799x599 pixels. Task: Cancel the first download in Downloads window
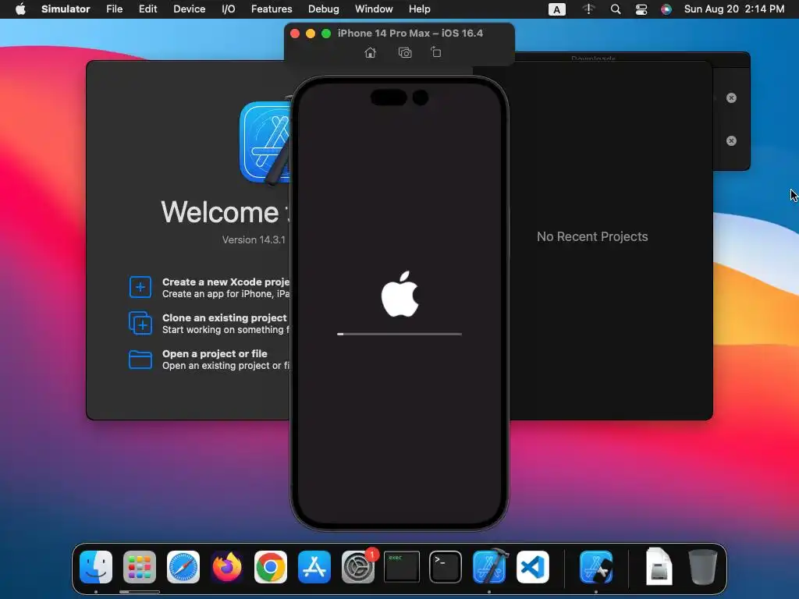click(x=731, y=97)
